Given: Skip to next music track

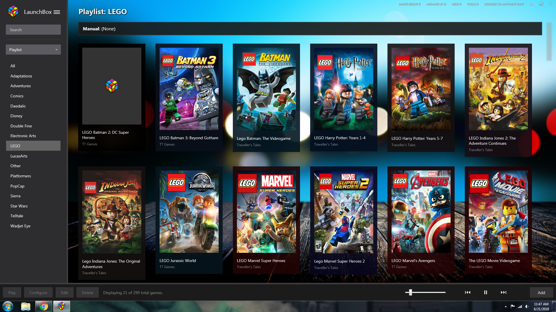Looking at the screenshot, I should (504, 292).
